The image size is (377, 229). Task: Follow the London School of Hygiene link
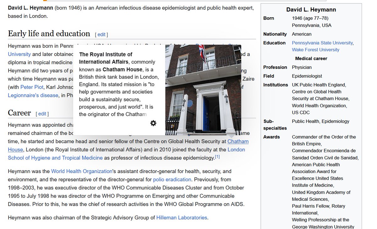(126, 154)
